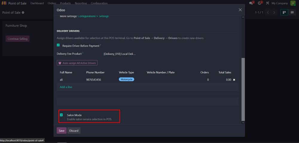Click the My Company switcher
This screenshot has height=143, width=299.
(280, 3)
